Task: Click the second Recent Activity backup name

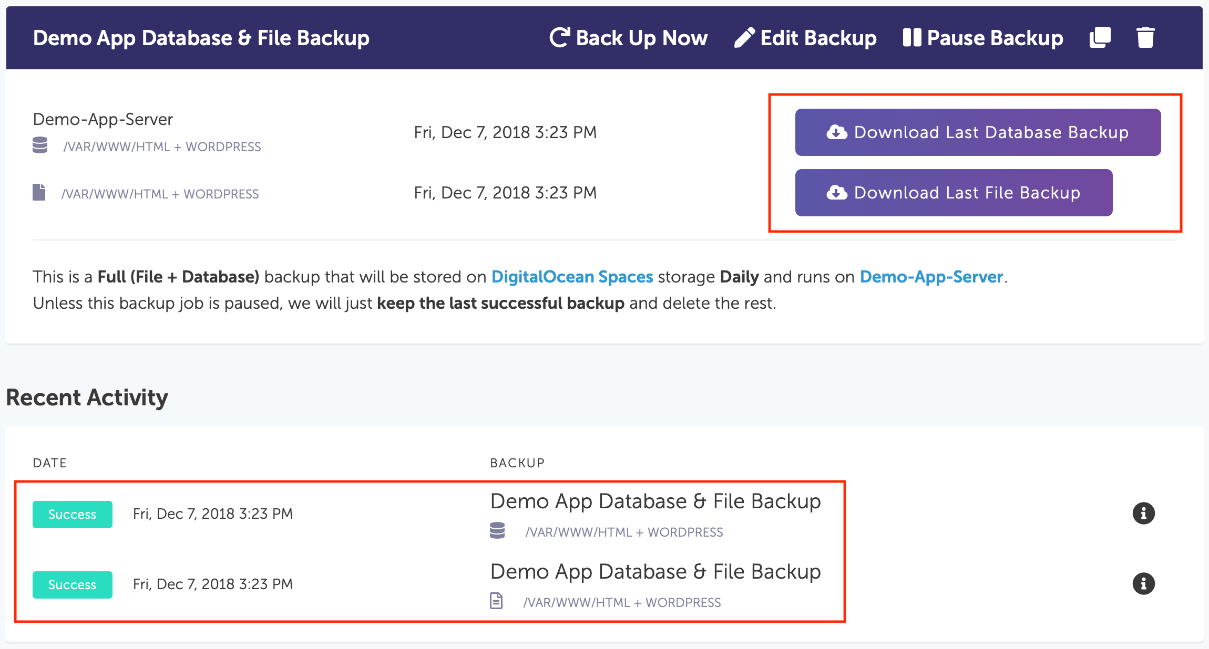Action: click(655, 572)
